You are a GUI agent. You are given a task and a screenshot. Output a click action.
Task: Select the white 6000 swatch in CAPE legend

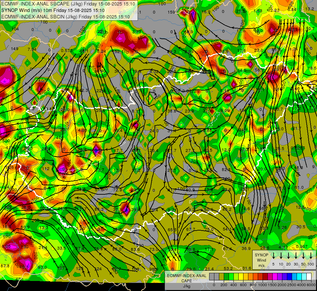[309, 277]
